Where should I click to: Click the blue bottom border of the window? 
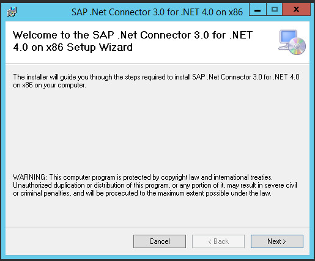coord(157,257)
